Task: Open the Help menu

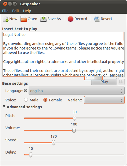Action: point(27,11)
